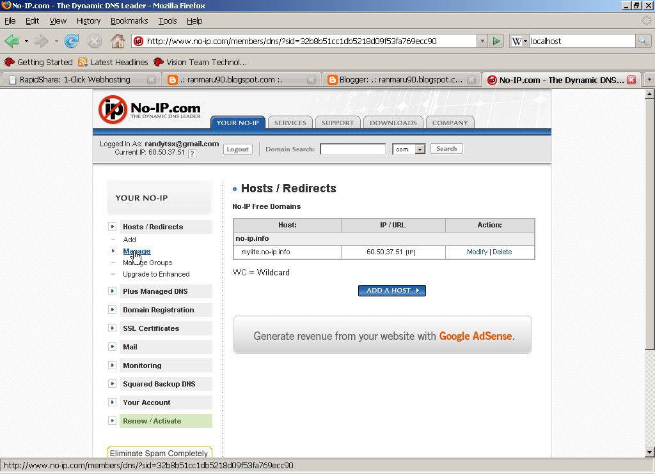Open the Home page icon
The width and height of the screenshot is (655, 474).
118,41
